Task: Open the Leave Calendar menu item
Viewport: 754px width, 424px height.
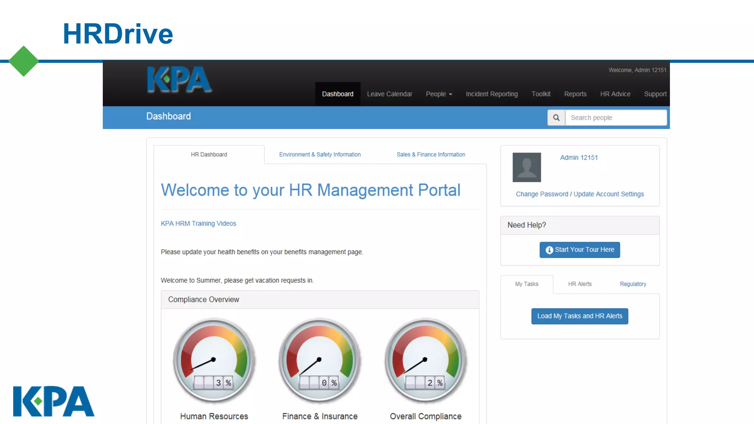Action: coord(390,94)
